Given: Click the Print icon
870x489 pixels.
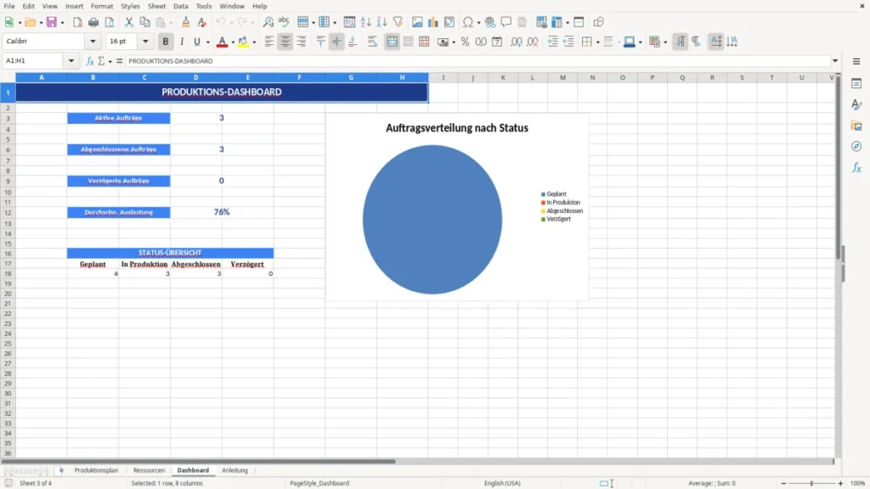Looking at the screenshot, I should [x=93, y=22].
